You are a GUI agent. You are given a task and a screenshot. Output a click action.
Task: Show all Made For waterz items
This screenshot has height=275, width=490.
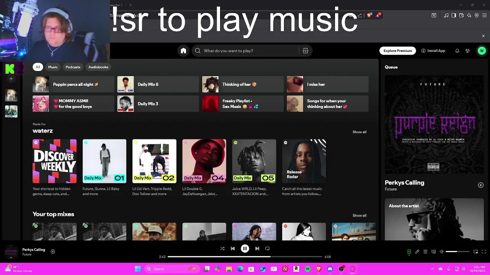(359, 132)
